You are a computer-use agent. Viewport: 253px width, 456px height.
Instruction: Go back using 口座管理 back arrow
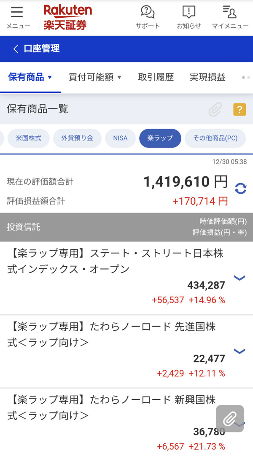point(16,49)
